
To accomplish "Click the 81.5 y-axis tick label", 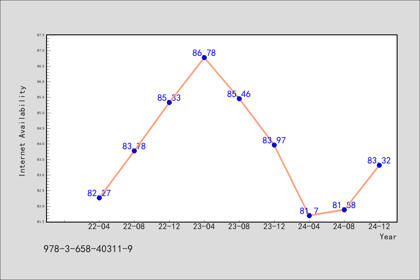I will point(41,222).
